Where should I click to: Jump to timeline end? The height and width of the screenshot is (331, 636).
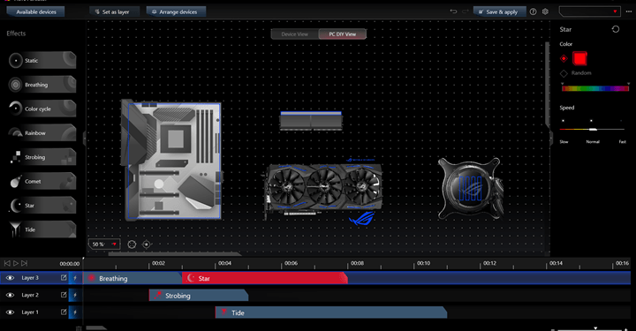coord(25,263)
